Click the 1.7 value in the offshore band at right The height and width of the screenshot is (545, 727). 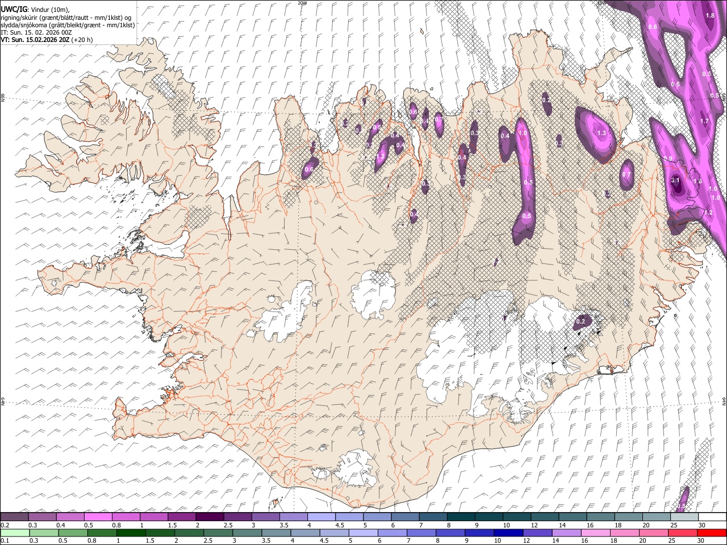[x=704, y=121]
